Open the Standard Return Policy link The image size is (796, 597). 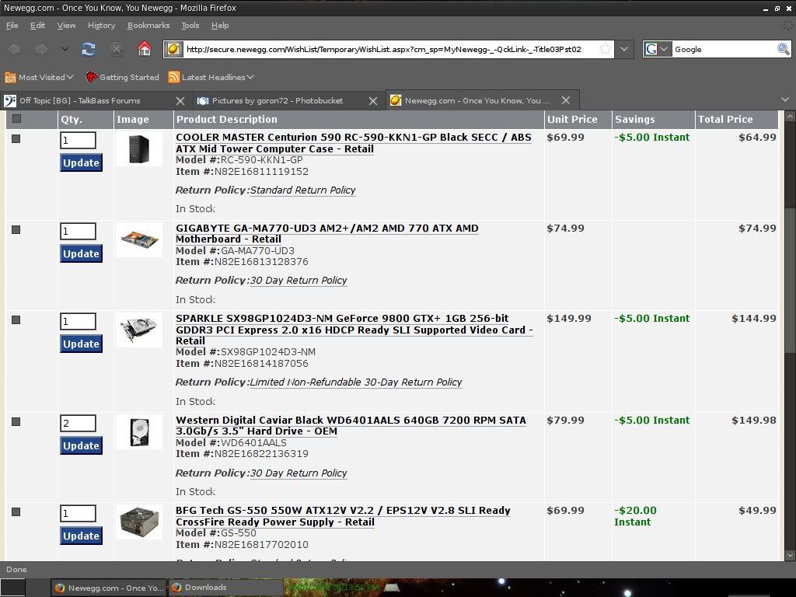coord(302,190)
